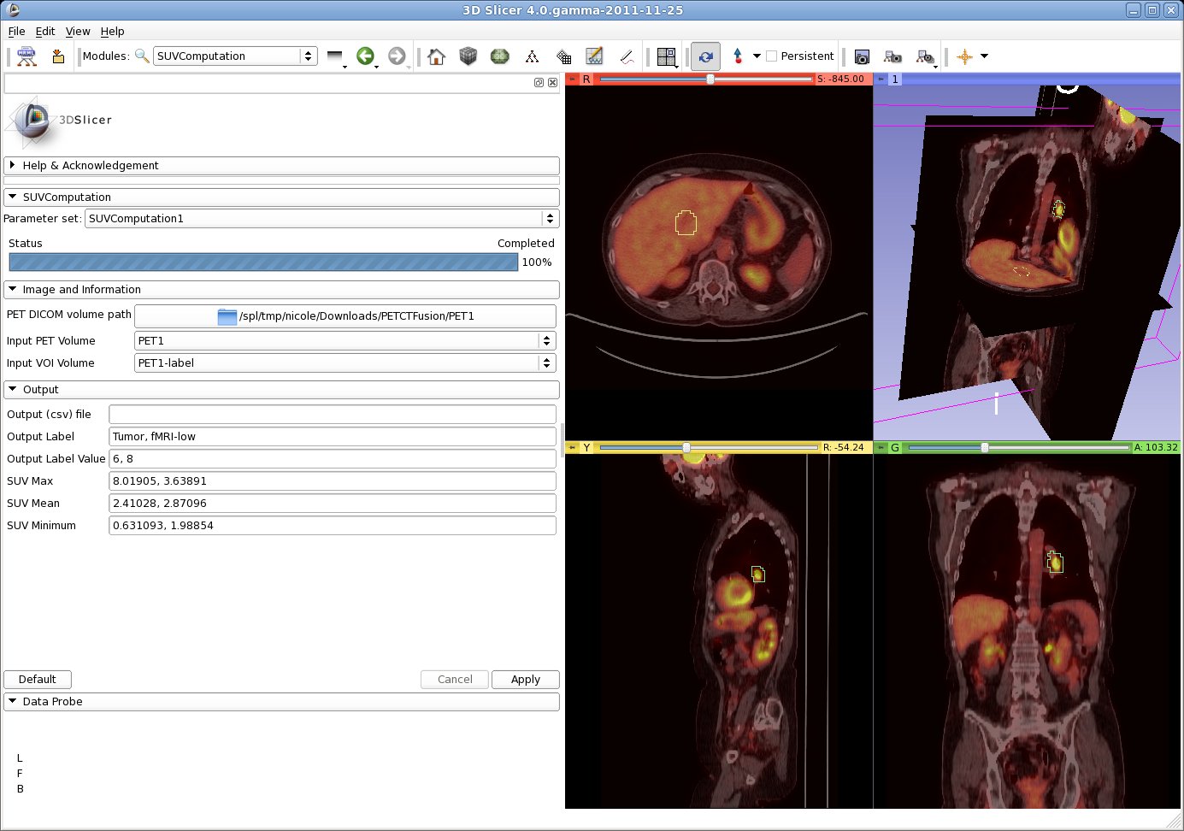
Task: Click the Apply button
Action: 525,680
